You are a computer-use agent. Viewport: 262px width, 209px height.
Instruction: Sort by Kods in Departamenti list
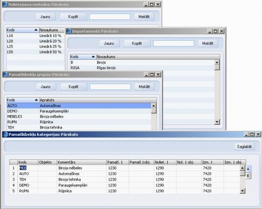pos(83,57)
